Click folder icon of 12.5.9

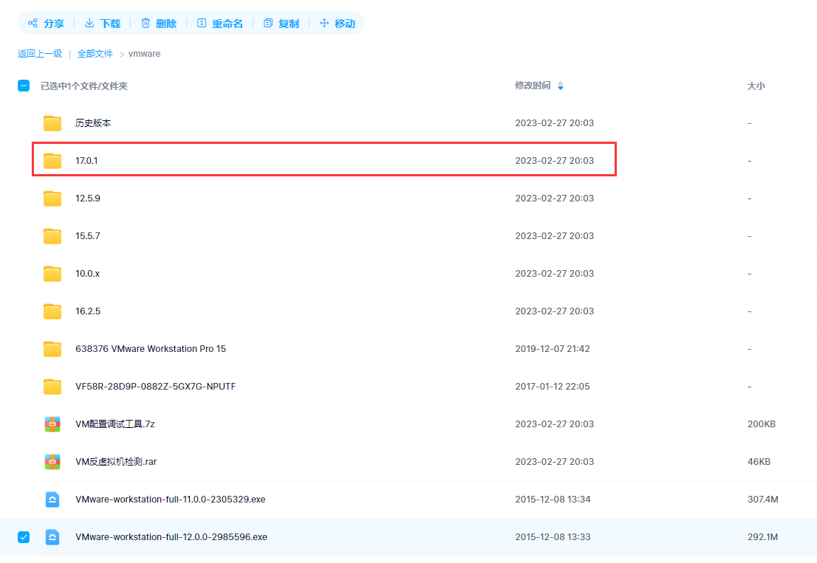pyautogui.click(x=52, y=198)
